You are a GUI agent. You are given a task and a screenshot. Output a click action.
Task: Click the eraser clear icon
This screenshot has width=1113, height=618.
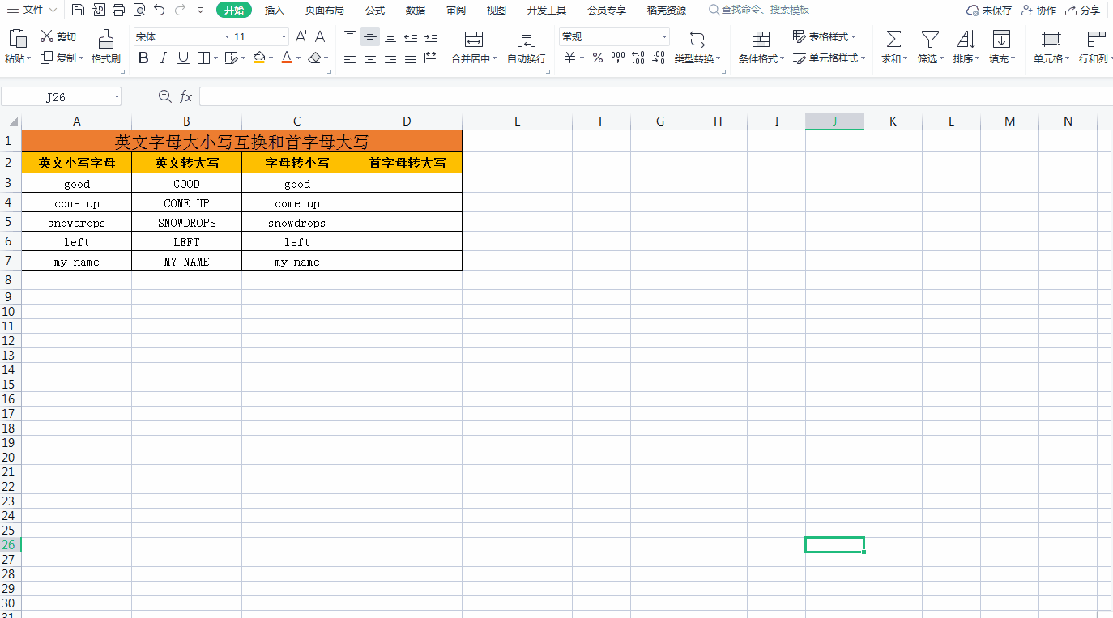tap(315, 58)
